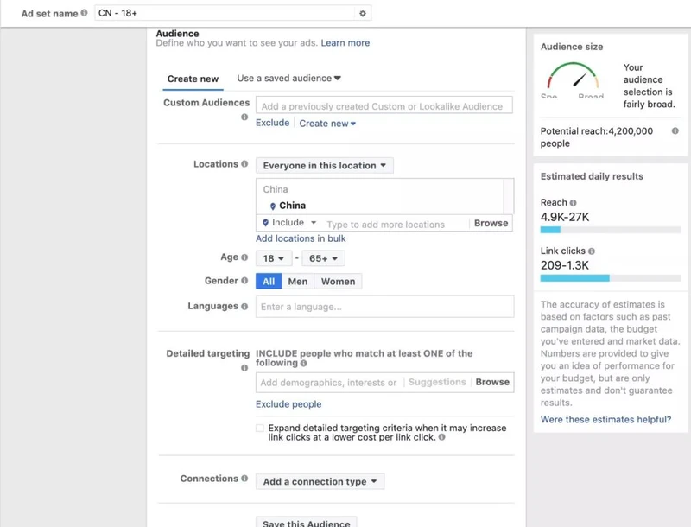Image resolution: width=691 pixels, height=527 pixels.
Task: Click Save this Audience button
Action: (x=307, y=523)
